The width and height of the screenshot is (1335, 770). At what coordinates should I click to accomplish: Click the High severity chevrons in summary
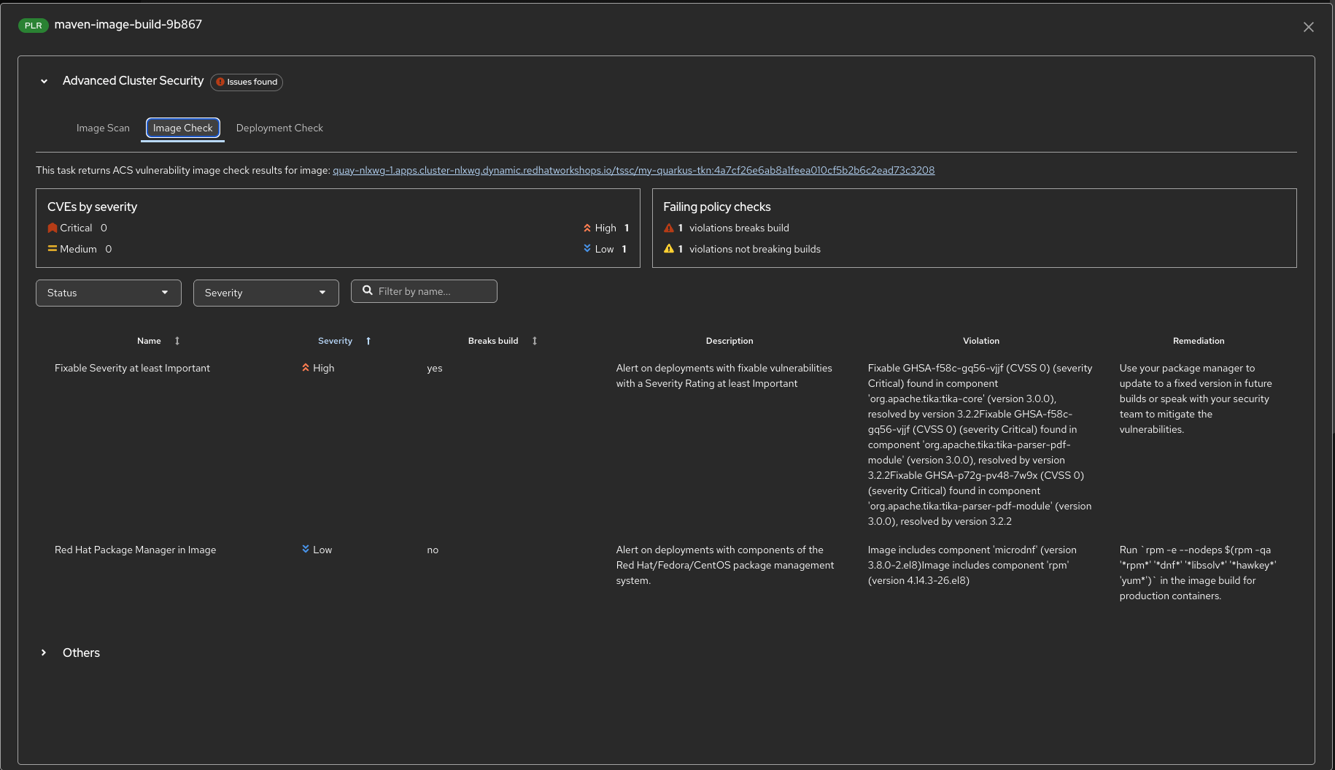tap(587, 228)
